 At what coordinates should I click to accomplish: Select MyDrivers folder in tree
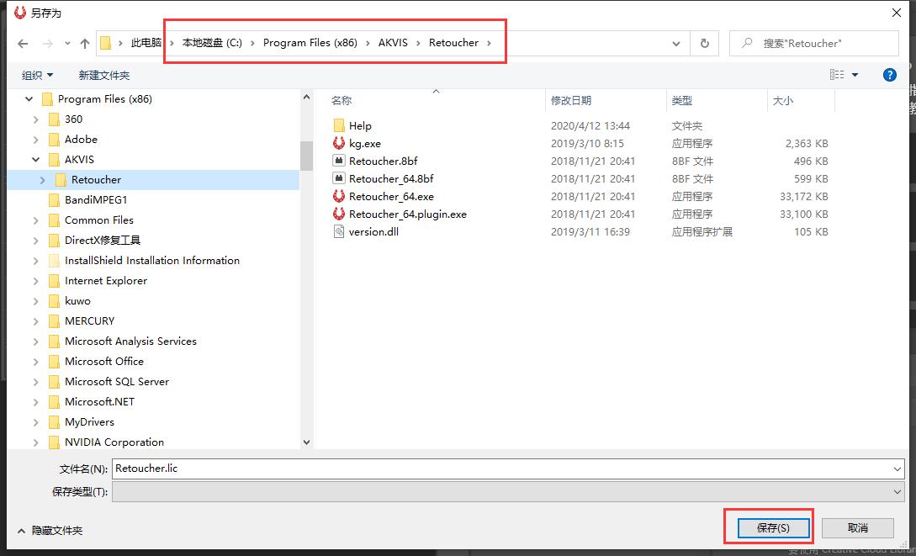(89, 422)
